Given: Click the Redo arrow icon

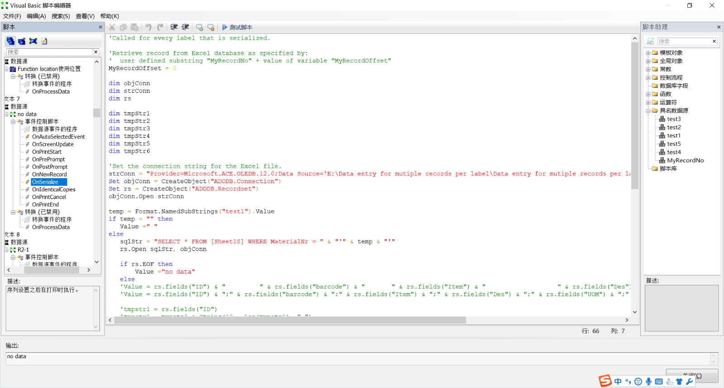Looking at the screenshot, I should tap(160, 28).
